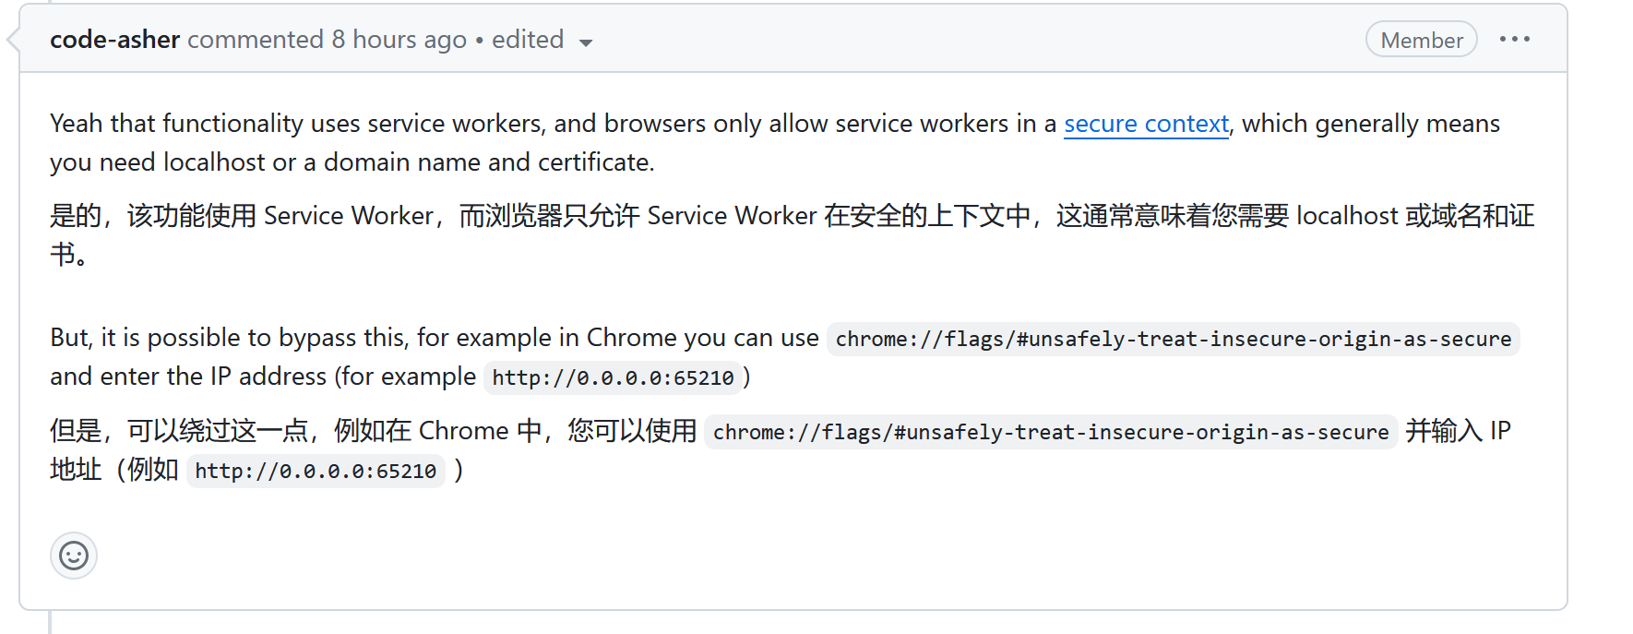This screenshot has height=634, width=1633.
Task: Click the Member badge
Action: click(1421, 40)
